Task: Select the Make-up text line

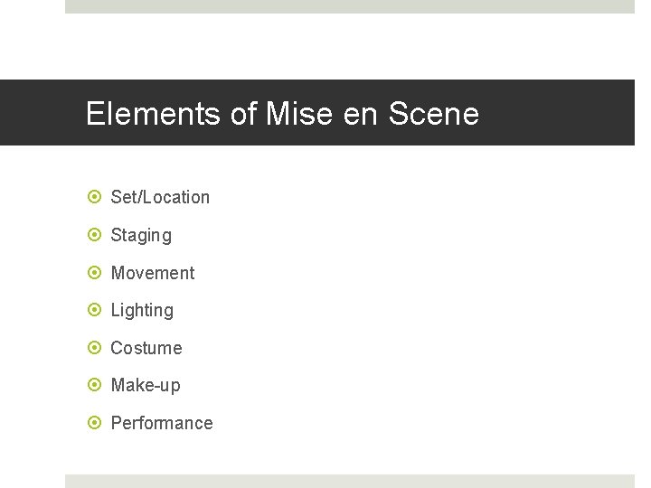Action: click(x=146, y=385)
